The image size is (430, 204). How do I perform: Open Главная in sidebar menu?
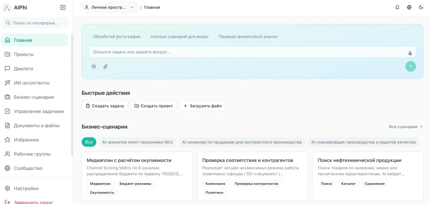pos(34,40)
